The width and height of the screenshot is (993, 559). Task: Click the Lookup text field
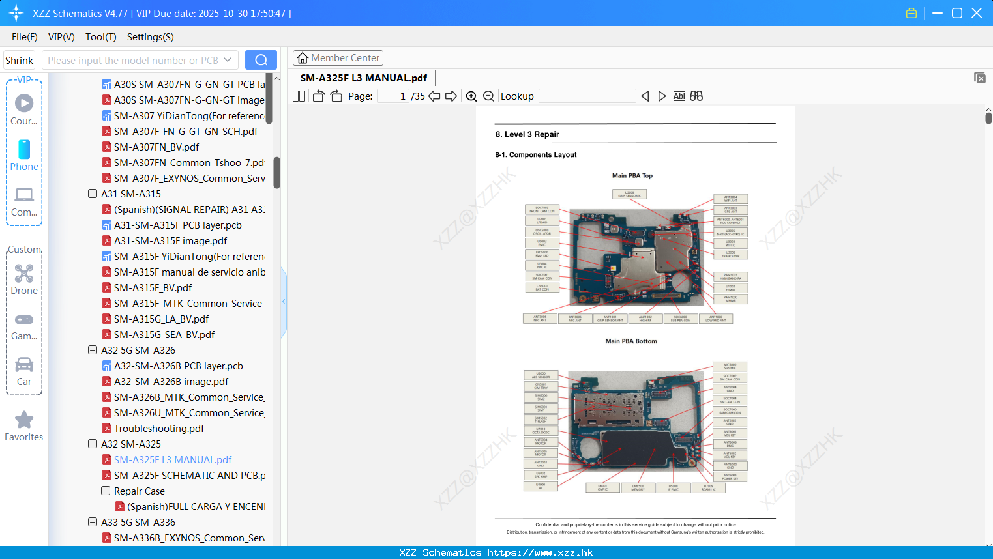point(587,96)
